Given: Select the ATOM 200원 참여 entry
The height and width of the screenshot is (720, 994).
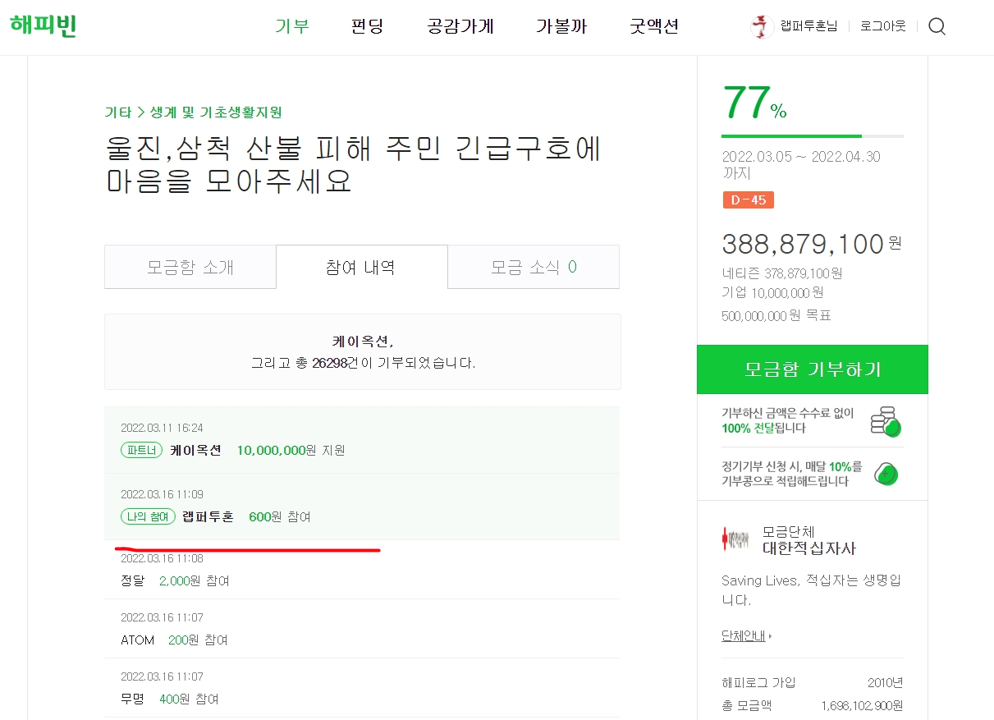Looking at the screenshot, I should click(362, 629).
